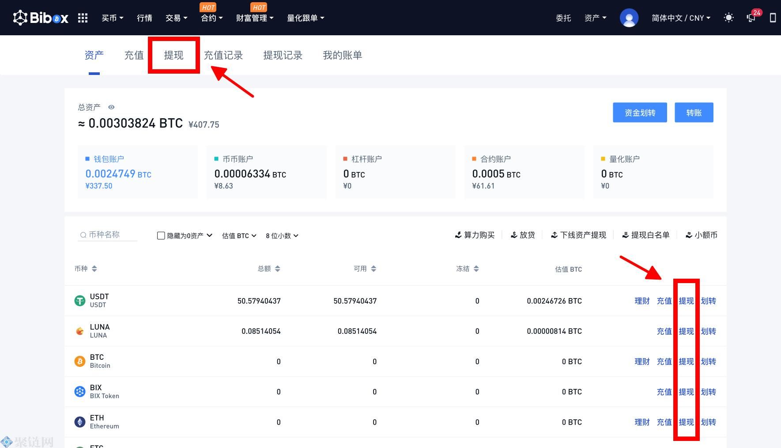This screenshot has height=448, width=781.
Task: Click 划转 in ETH row
Action: [708, 422]
